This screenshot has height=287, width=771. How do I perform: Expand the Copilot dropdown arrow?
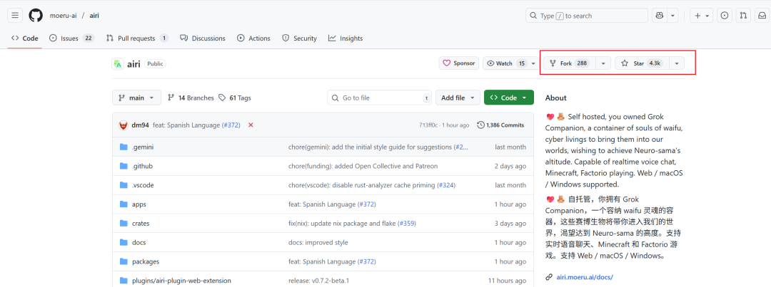click(672, 16)
